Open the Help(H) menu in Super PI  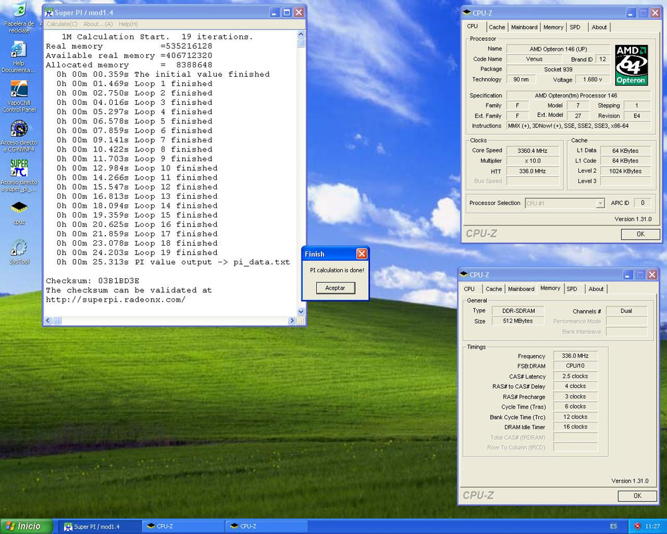click(x=128, y=24)
